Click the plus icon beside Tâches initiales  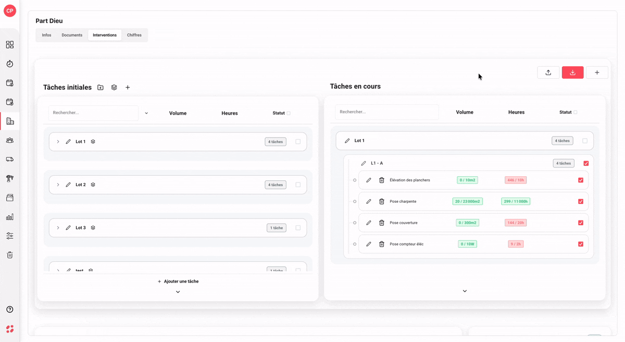point(128,88)
